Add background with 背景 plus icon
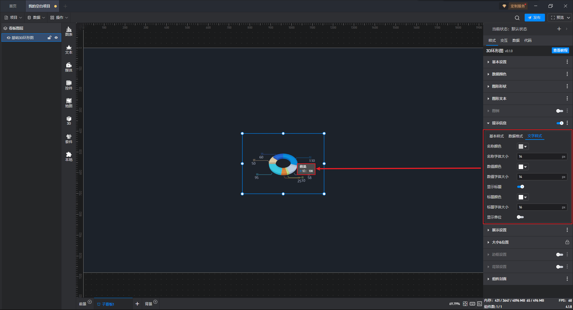 [x=155, y=302]
